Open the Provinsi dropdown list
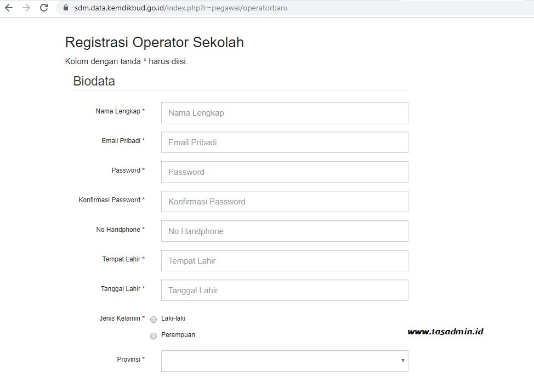Image resolution: width=534 pixels, height=376 pixels. [284, 361]
